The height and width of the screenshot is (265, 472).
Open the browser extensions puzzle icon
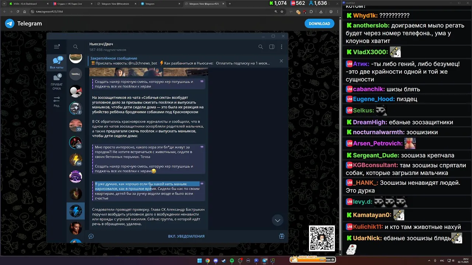click(312, 11)
